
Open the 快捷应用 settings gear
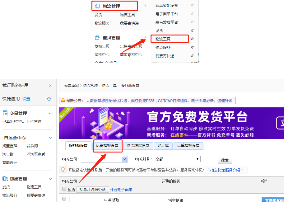[x=49, y=99]
